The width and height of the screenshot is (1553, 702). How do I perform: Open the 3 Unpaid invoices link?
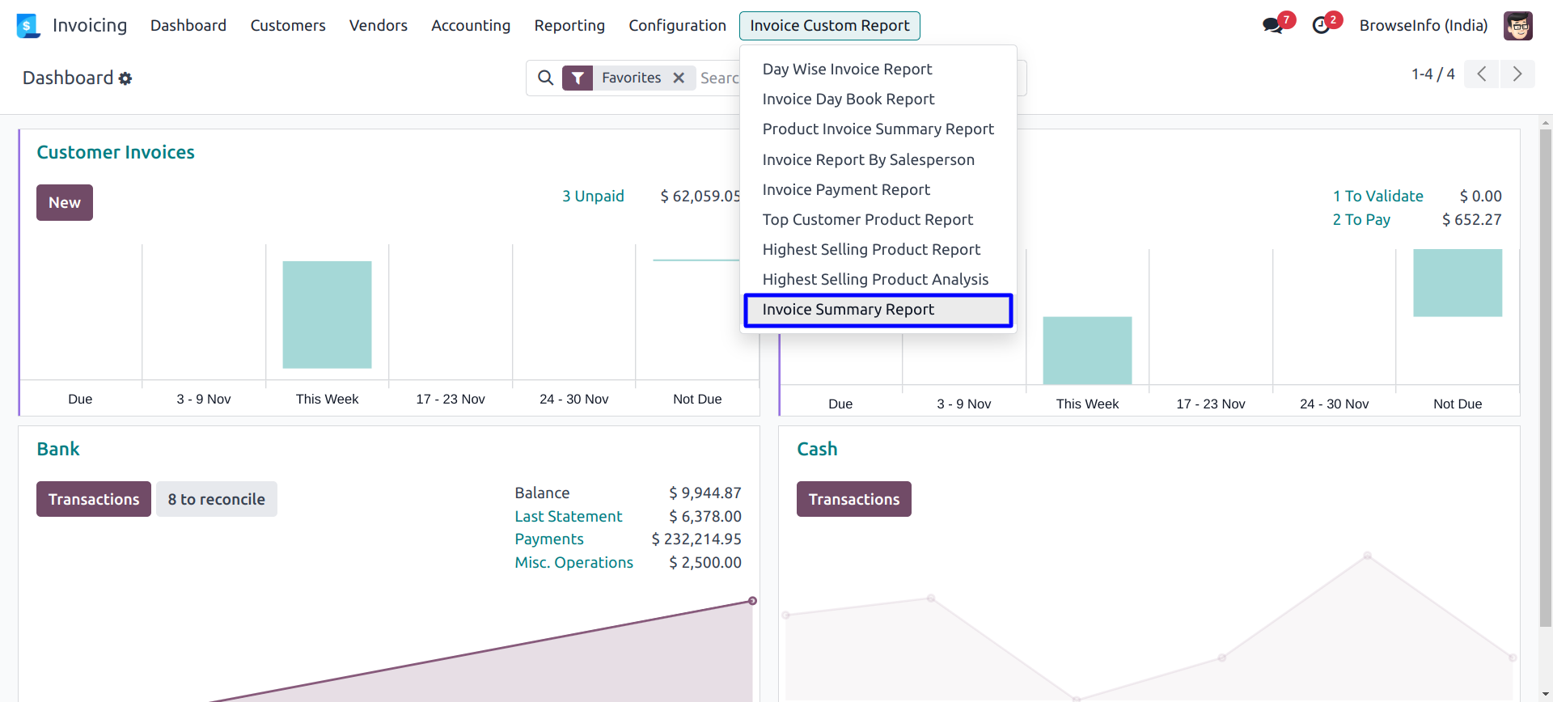point(593,197)
